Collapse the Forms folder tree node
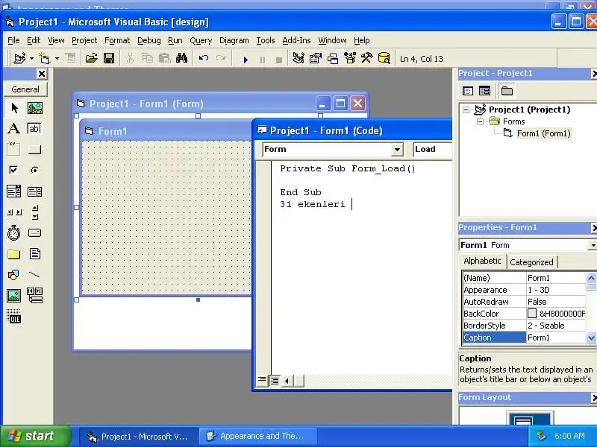This screenshot has width=597, height=447. click(480, 121)
